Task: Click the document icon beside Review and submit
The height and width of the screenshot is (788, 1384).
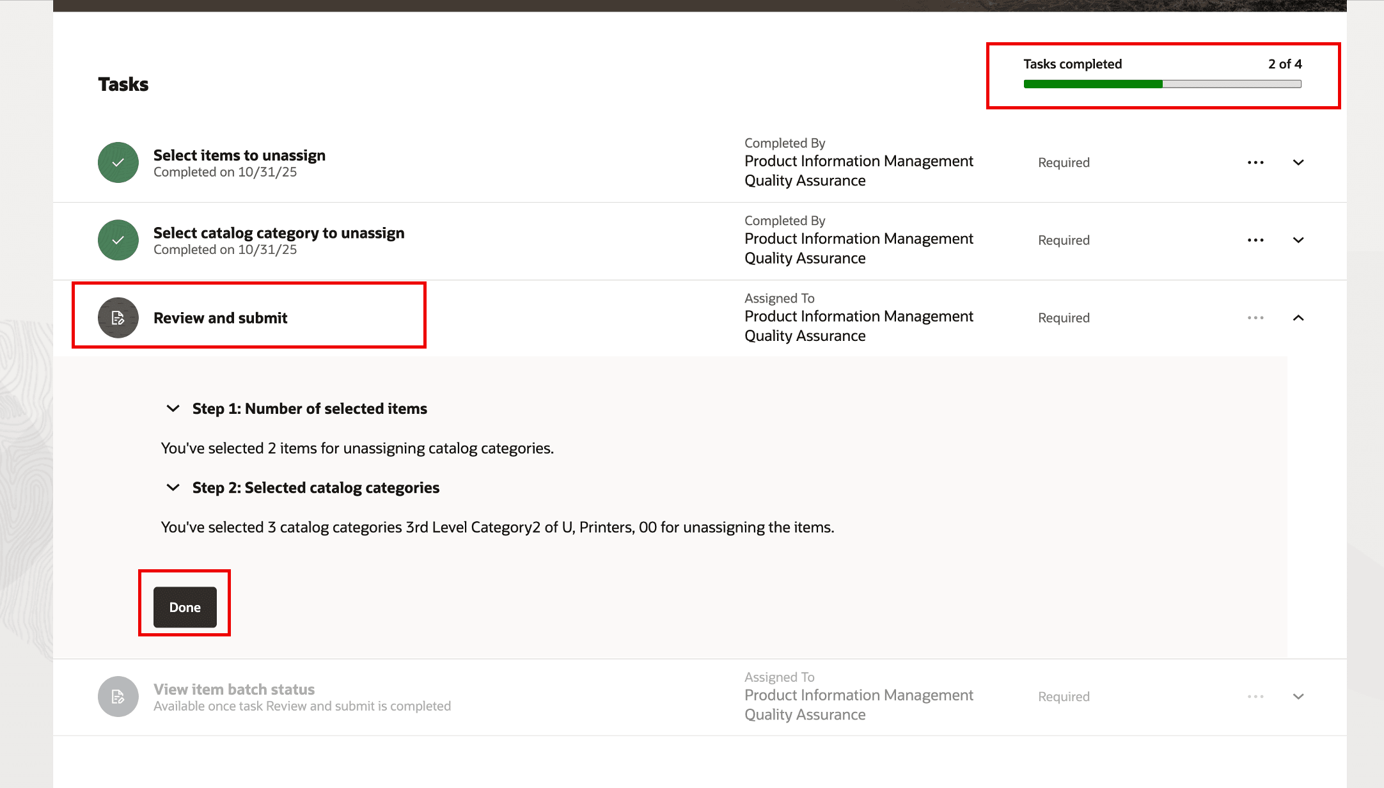Action: pos(118,317)
